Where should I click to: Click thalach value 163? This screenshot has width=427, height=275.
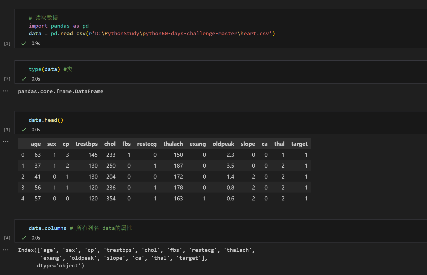click(178, 199)
